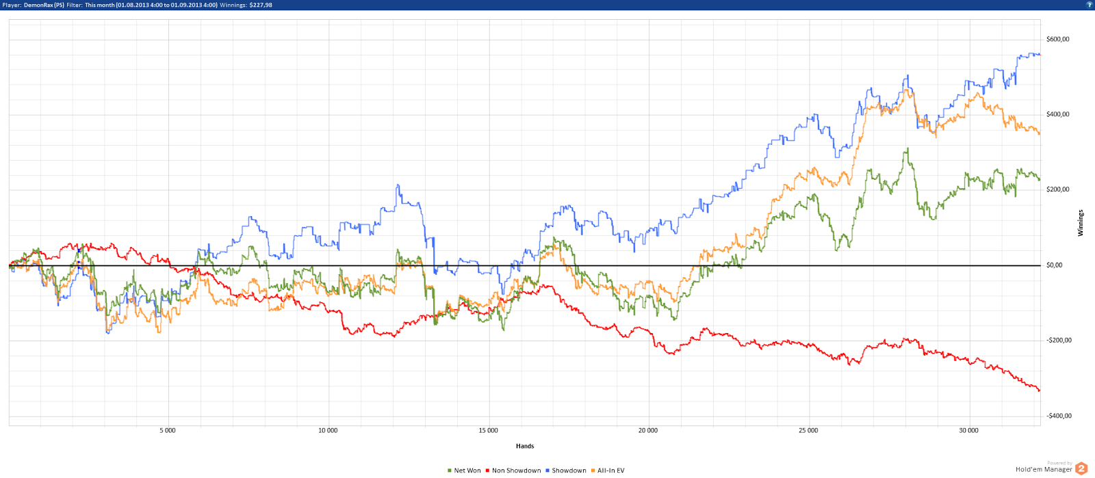Click the 30 000 hands axis label

pyautogui.click(x=968, y=430)
